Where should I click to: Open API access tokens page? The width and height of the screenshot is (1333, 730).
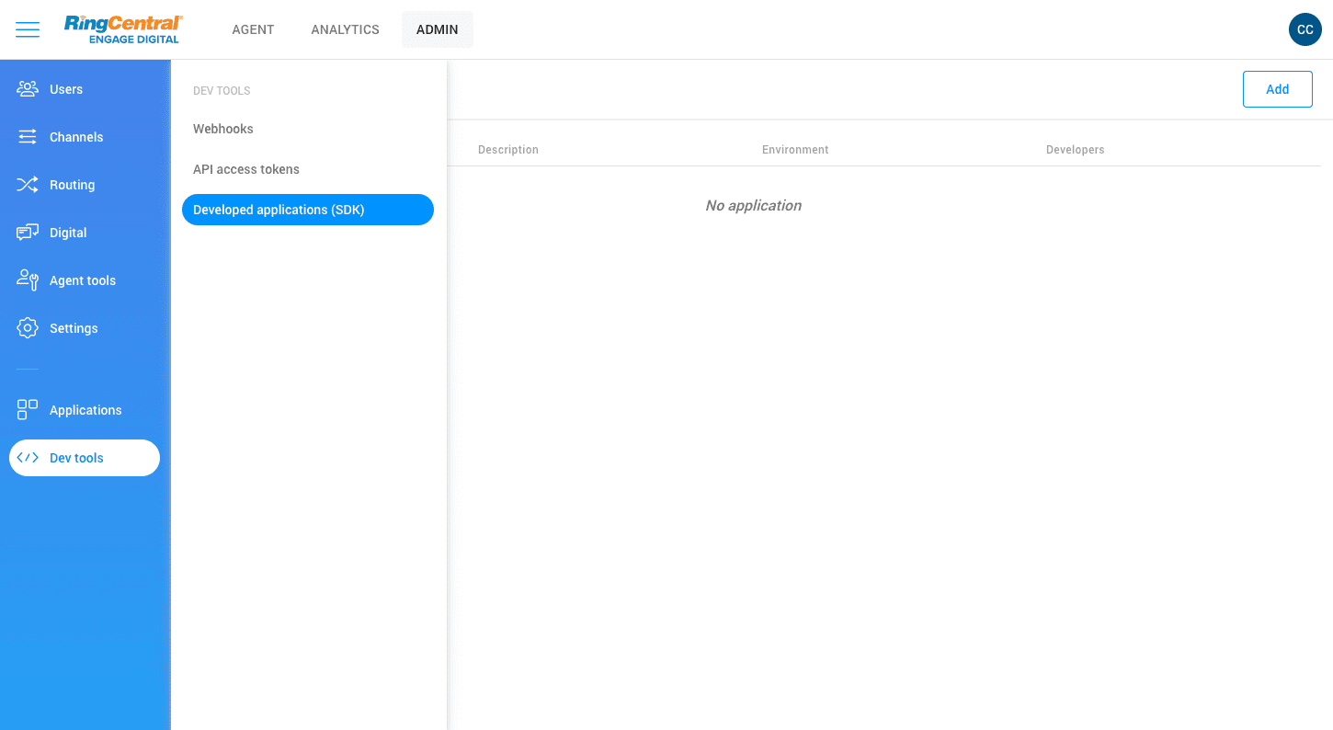[246, 169]
